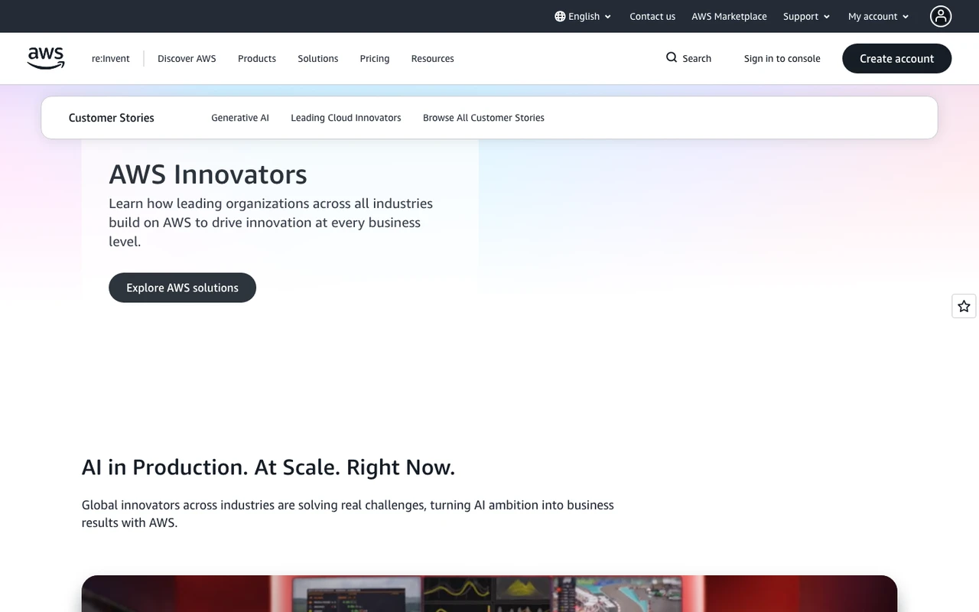Expand the Support dropdown
The image size is (979, 612).
(x=806, y=16)
